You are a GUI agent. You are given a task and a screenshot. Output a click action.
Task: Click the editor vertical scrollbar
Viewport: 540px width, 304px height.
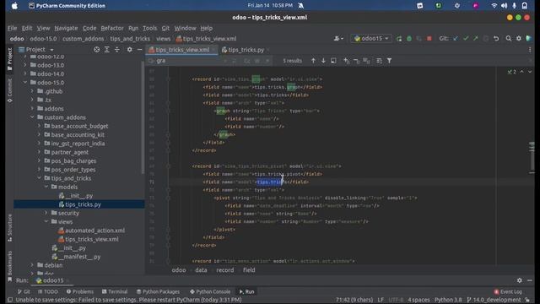pos(532,157)
